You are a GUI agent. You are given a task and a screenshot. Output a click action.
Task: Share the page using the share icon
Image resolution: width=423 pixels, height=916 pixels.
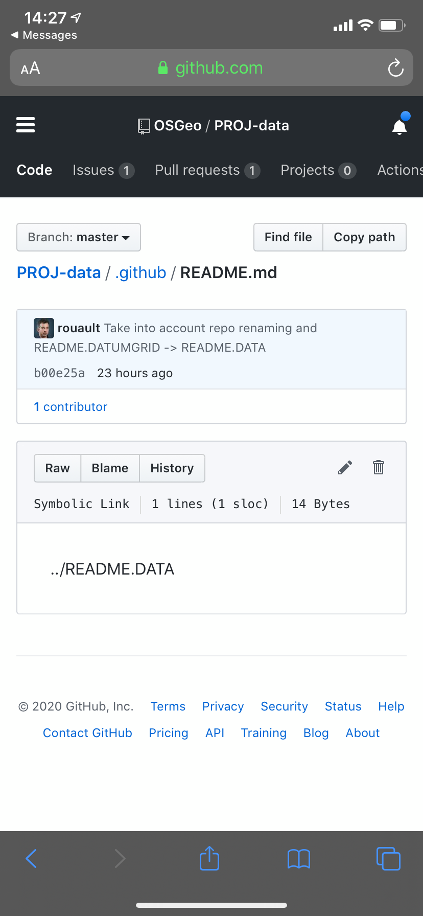pyautogui.click(x=209, y=858)
